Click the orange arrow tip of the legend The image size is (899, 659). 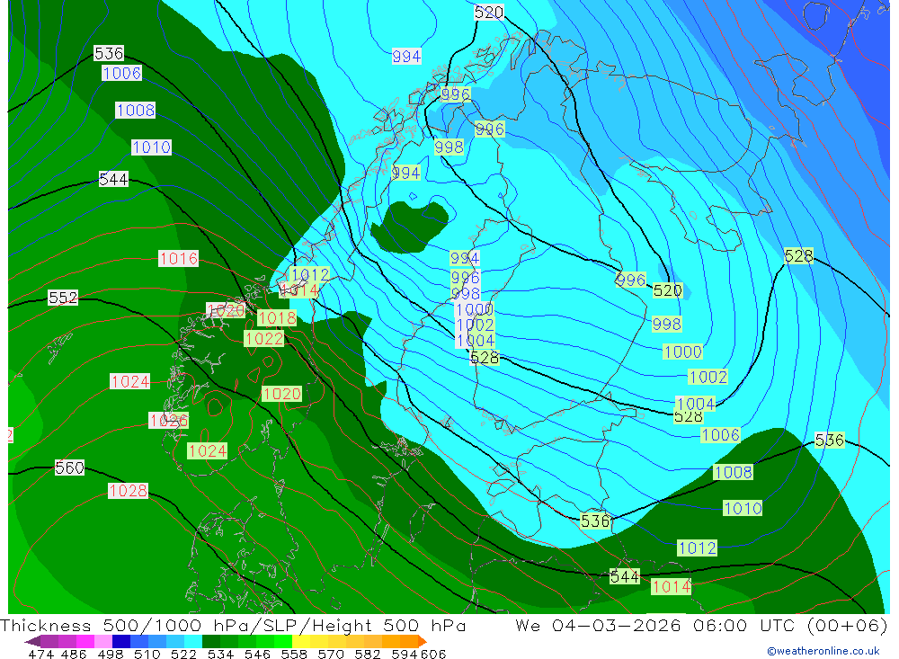423,641
